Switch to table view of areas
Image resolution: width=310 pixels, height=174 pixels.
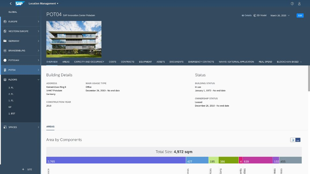(293, 140)
